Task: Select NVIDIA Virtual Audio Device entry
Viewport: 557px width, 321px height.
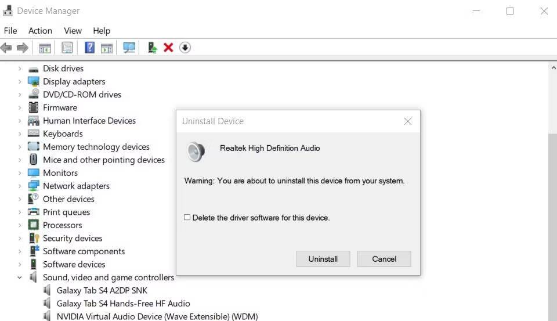Action: 157,316
